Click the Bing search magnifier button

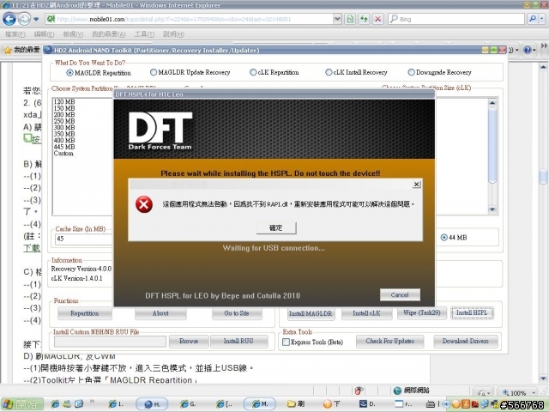(533, 19)
